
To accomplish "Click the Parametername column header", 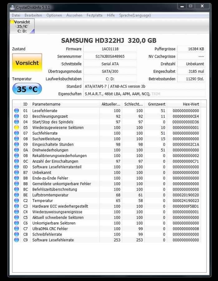I will click(65, 104).
